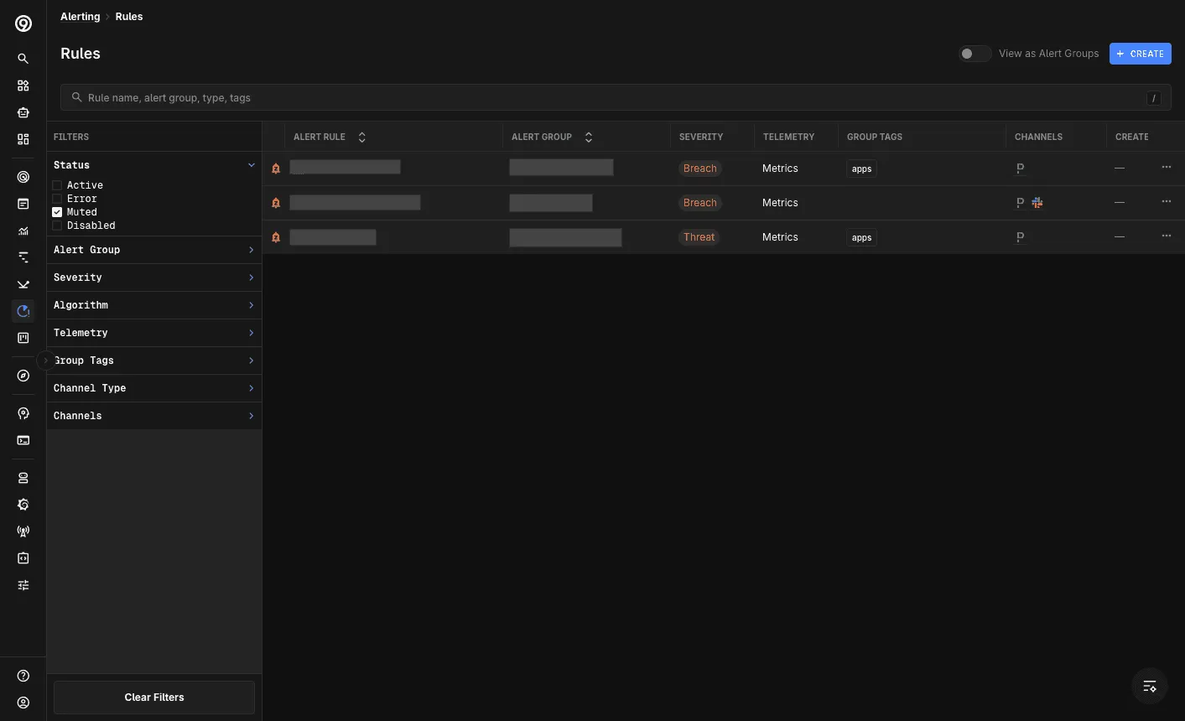Click the muted bell icon in first rule row
The image size is (1185, 721).
point(276,169)
